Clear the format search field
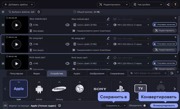This screenshot has width=180, height=109. [x=165, y=73]
